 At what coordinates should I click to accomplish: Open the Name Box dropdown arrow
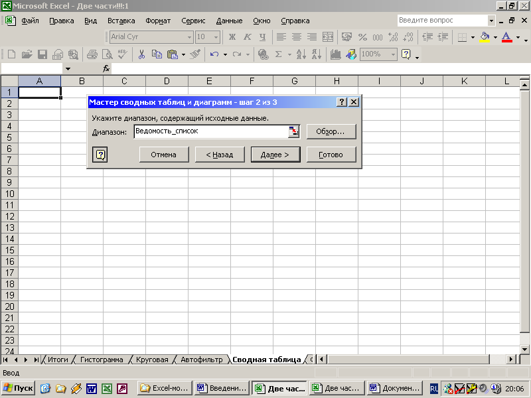point(68,69)
